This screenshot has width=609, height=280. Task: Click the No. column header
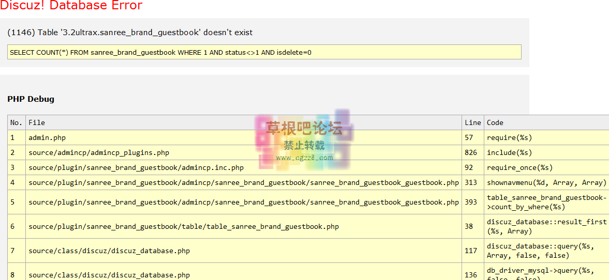[x=17, y=123]
